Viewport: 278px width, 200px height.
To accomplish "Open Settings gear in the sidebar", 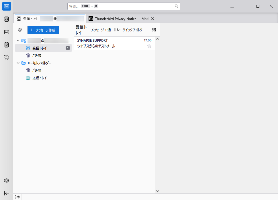I will (7, 181).
